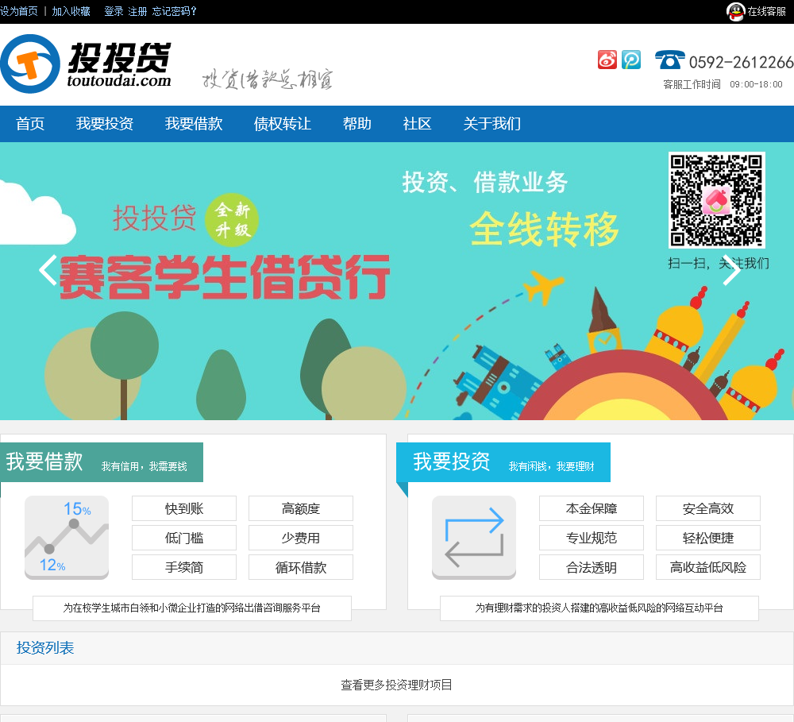Click the 全新升级 green badge
The width and height of the screenshot is (794, 722).
point(232,220)
